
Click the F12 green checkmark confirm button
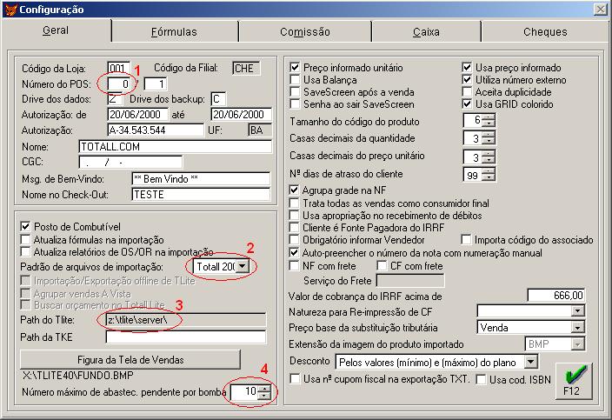pyautogui.click(x=574, y=381)
